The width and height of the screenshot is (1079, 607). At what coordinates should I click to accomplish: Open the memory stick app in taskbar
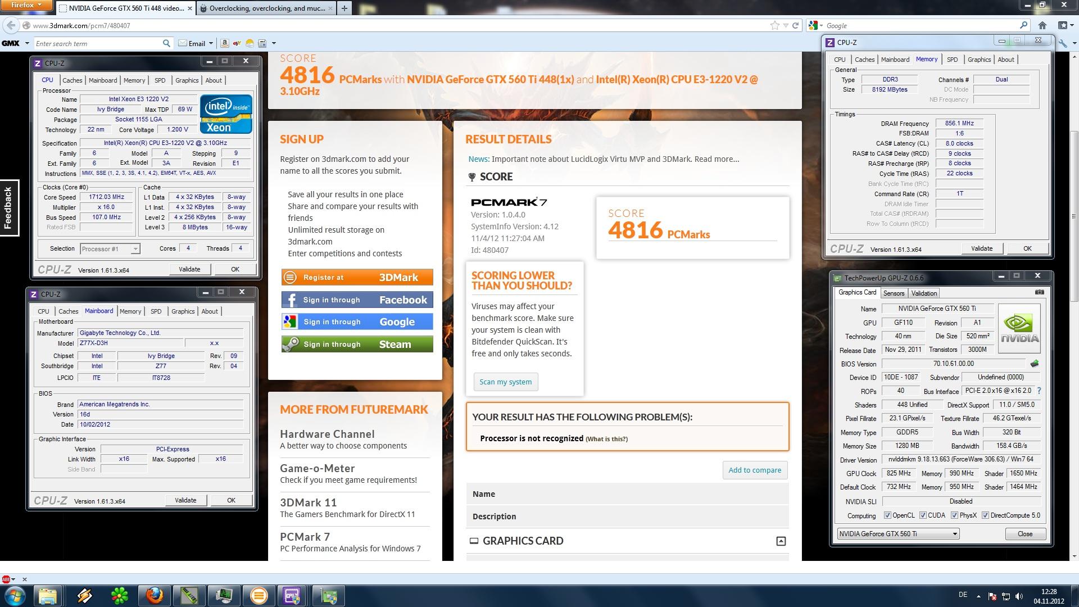(189, 596)
